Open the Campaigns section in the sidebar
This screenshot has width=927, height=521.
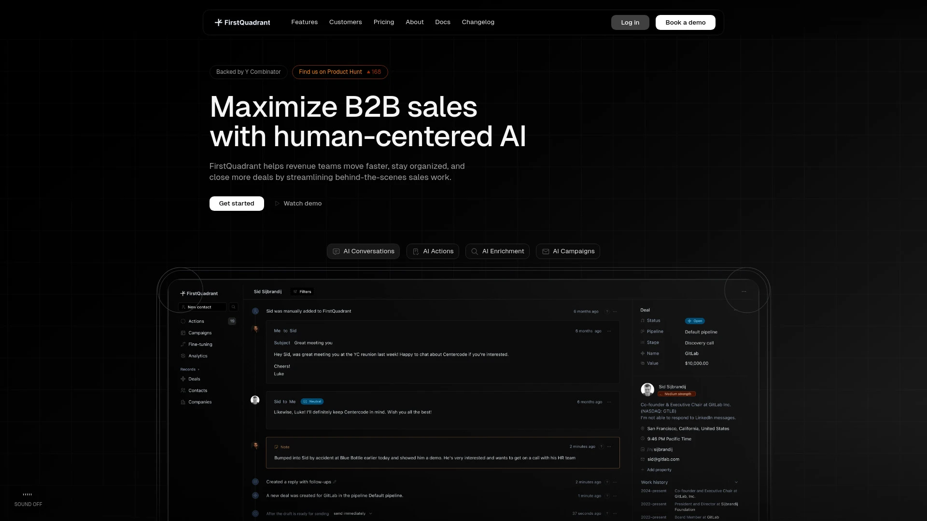199,332
